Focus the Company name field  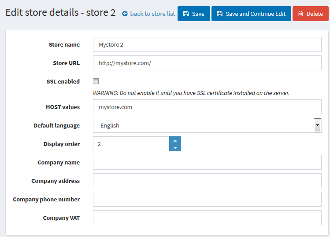point(207,162)
